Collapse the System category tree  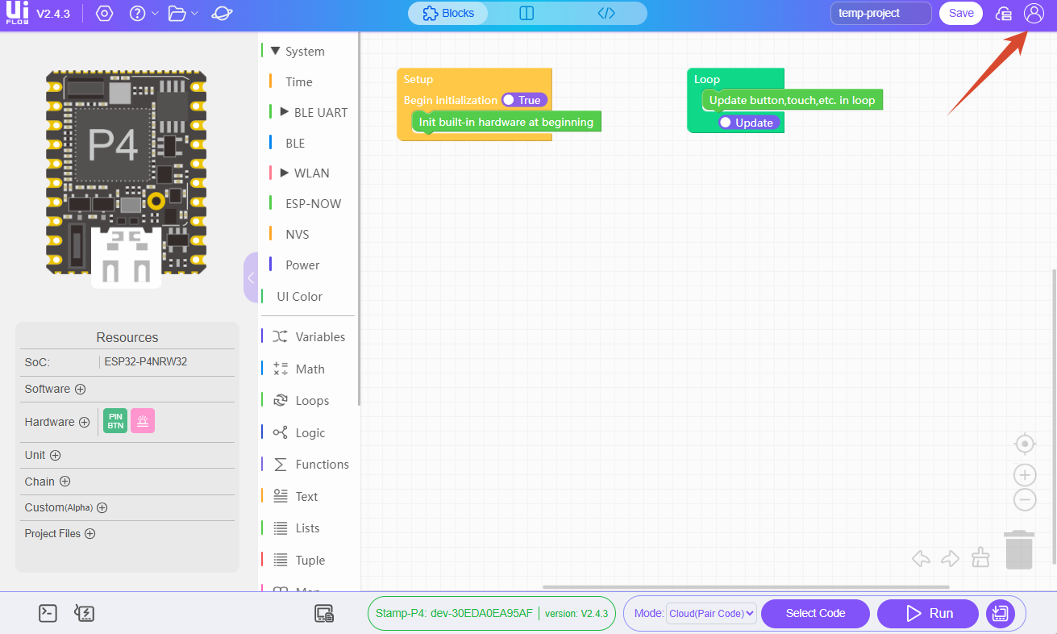click(276, 51)
